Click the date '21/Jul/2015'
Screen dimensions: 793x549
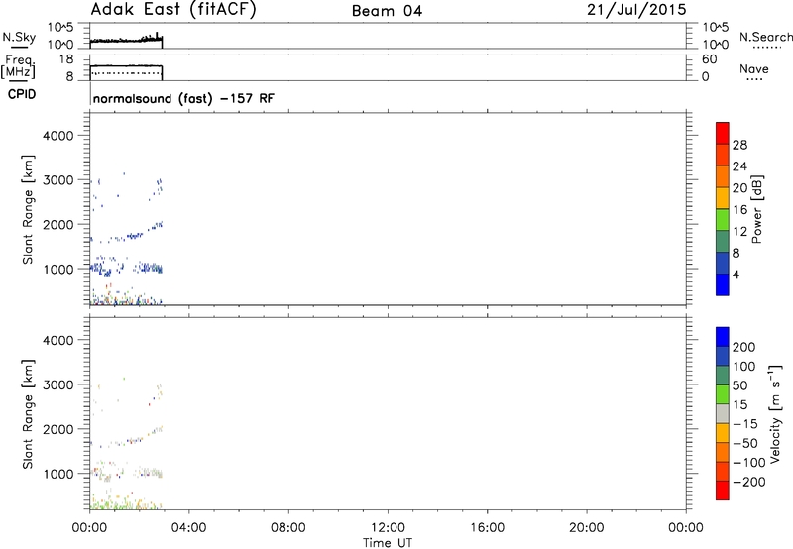[636, 10]
